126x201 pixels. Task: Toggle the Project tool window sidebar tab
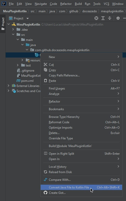[3, 24]
